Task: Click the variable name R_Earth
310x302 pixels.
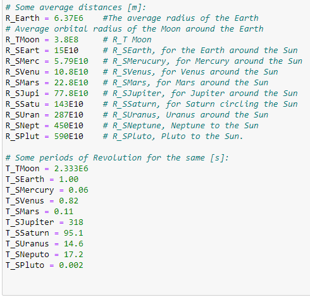Action: point(22,18)
